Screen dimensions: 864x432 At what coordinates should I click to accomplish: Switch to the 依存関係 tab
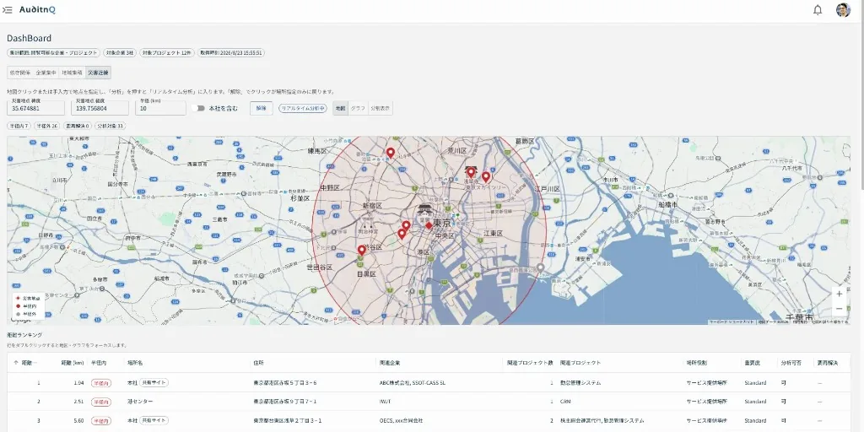20,73
